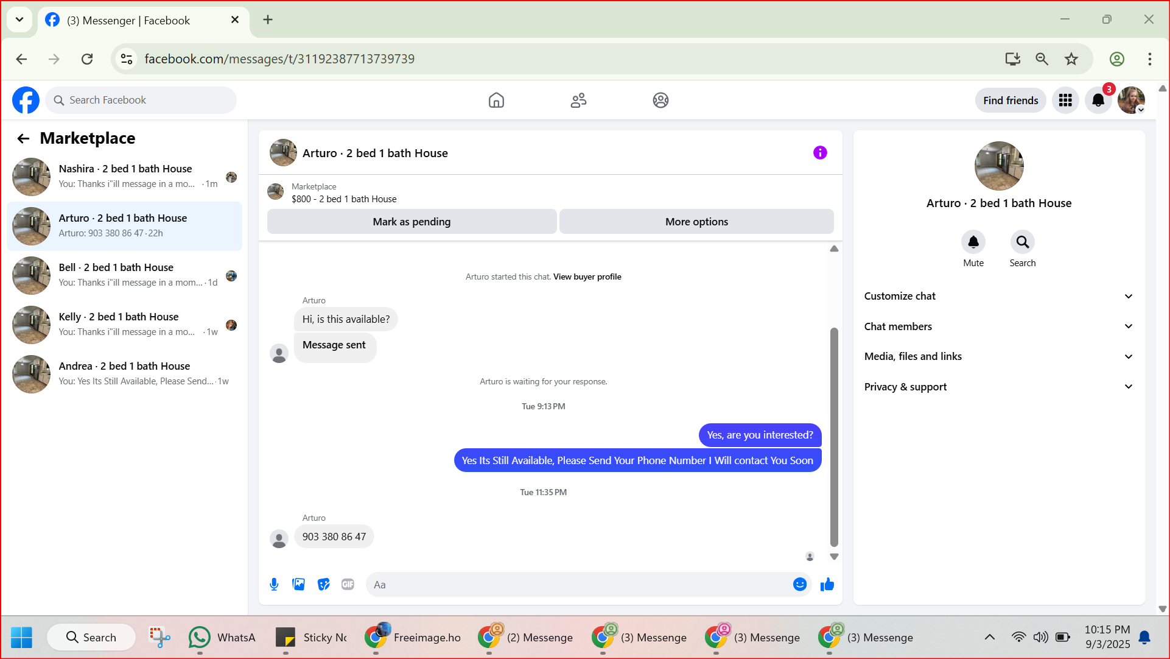This screenshot has width=1170, height=659.
Task: Click the chat scroll up arrow
Action: click(834, 249)
